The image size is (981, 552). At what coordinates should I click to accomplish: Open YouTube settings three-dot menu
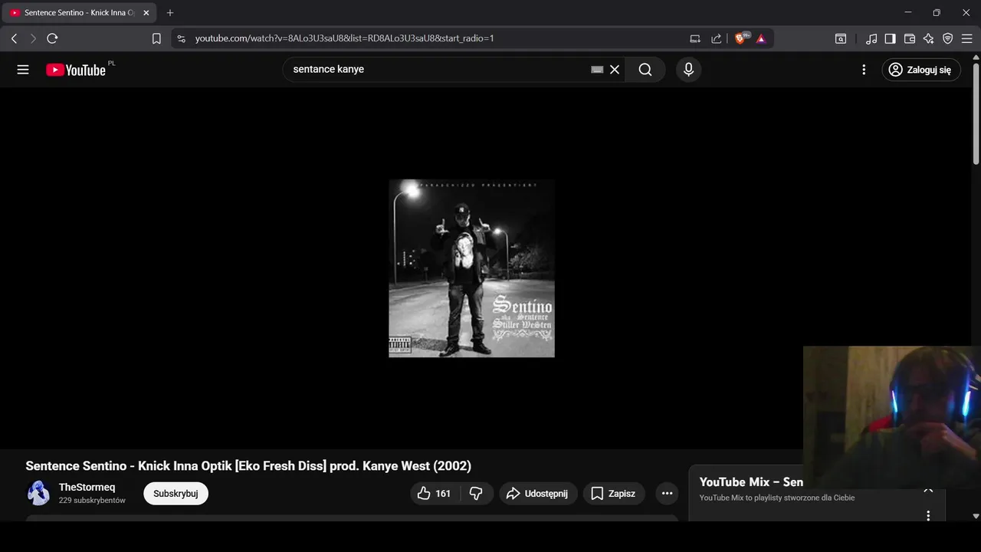[864, 70]
